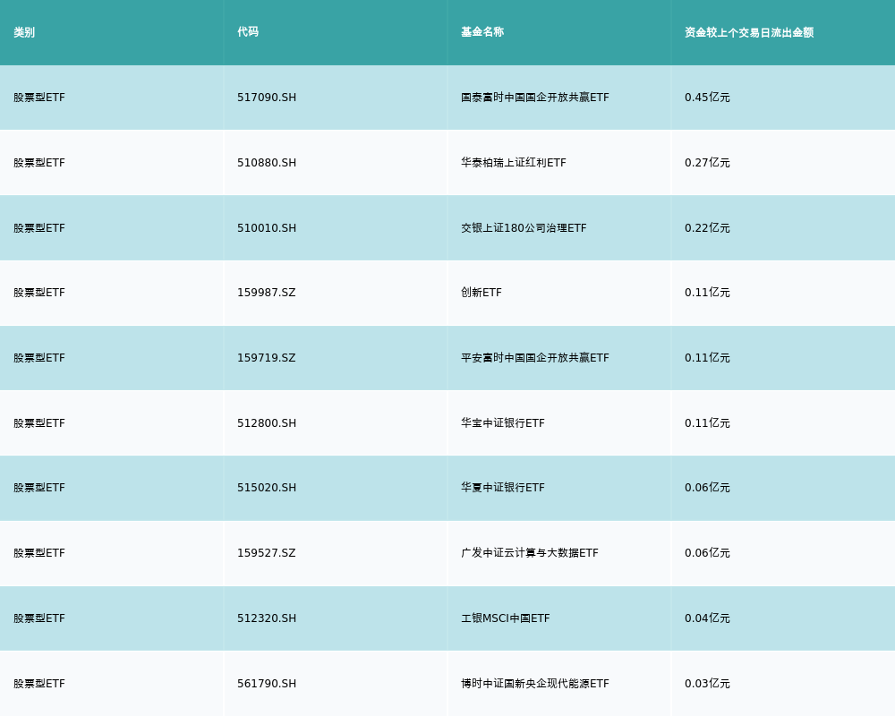Click 股票型ETF in the 512320.SH row
The width and height of the screenshot is (895, 716).
(39, 618)
